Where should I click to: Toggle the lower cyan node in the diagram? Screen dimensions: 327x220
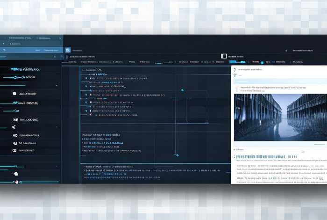point(177,155)
